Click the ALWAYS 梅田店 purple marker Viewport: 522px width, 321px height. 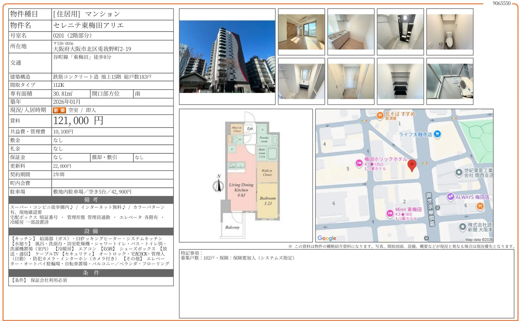click(450, 196)
